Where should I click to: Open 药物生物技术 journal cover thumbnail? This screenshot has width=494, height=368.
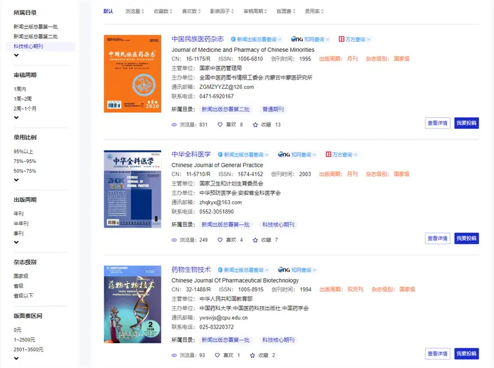(x=132, y=304)
